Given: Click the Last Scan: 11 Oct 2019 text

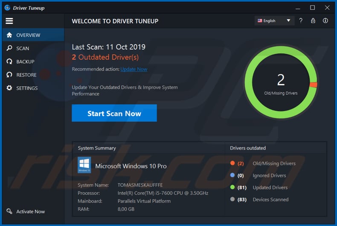Looking at the screenshot, I should (108, 47).
